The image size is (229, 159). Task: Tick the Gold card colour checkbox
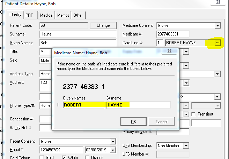tap(42, 157)
